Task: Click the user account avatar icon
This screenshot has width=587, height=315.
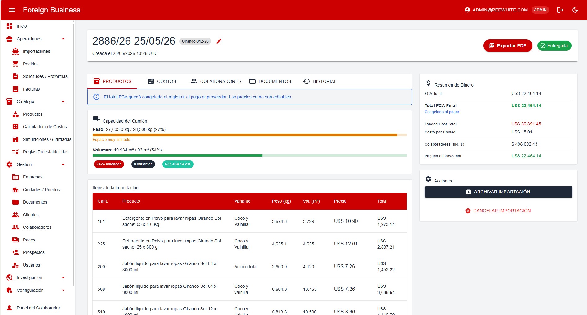Action: 467,10
